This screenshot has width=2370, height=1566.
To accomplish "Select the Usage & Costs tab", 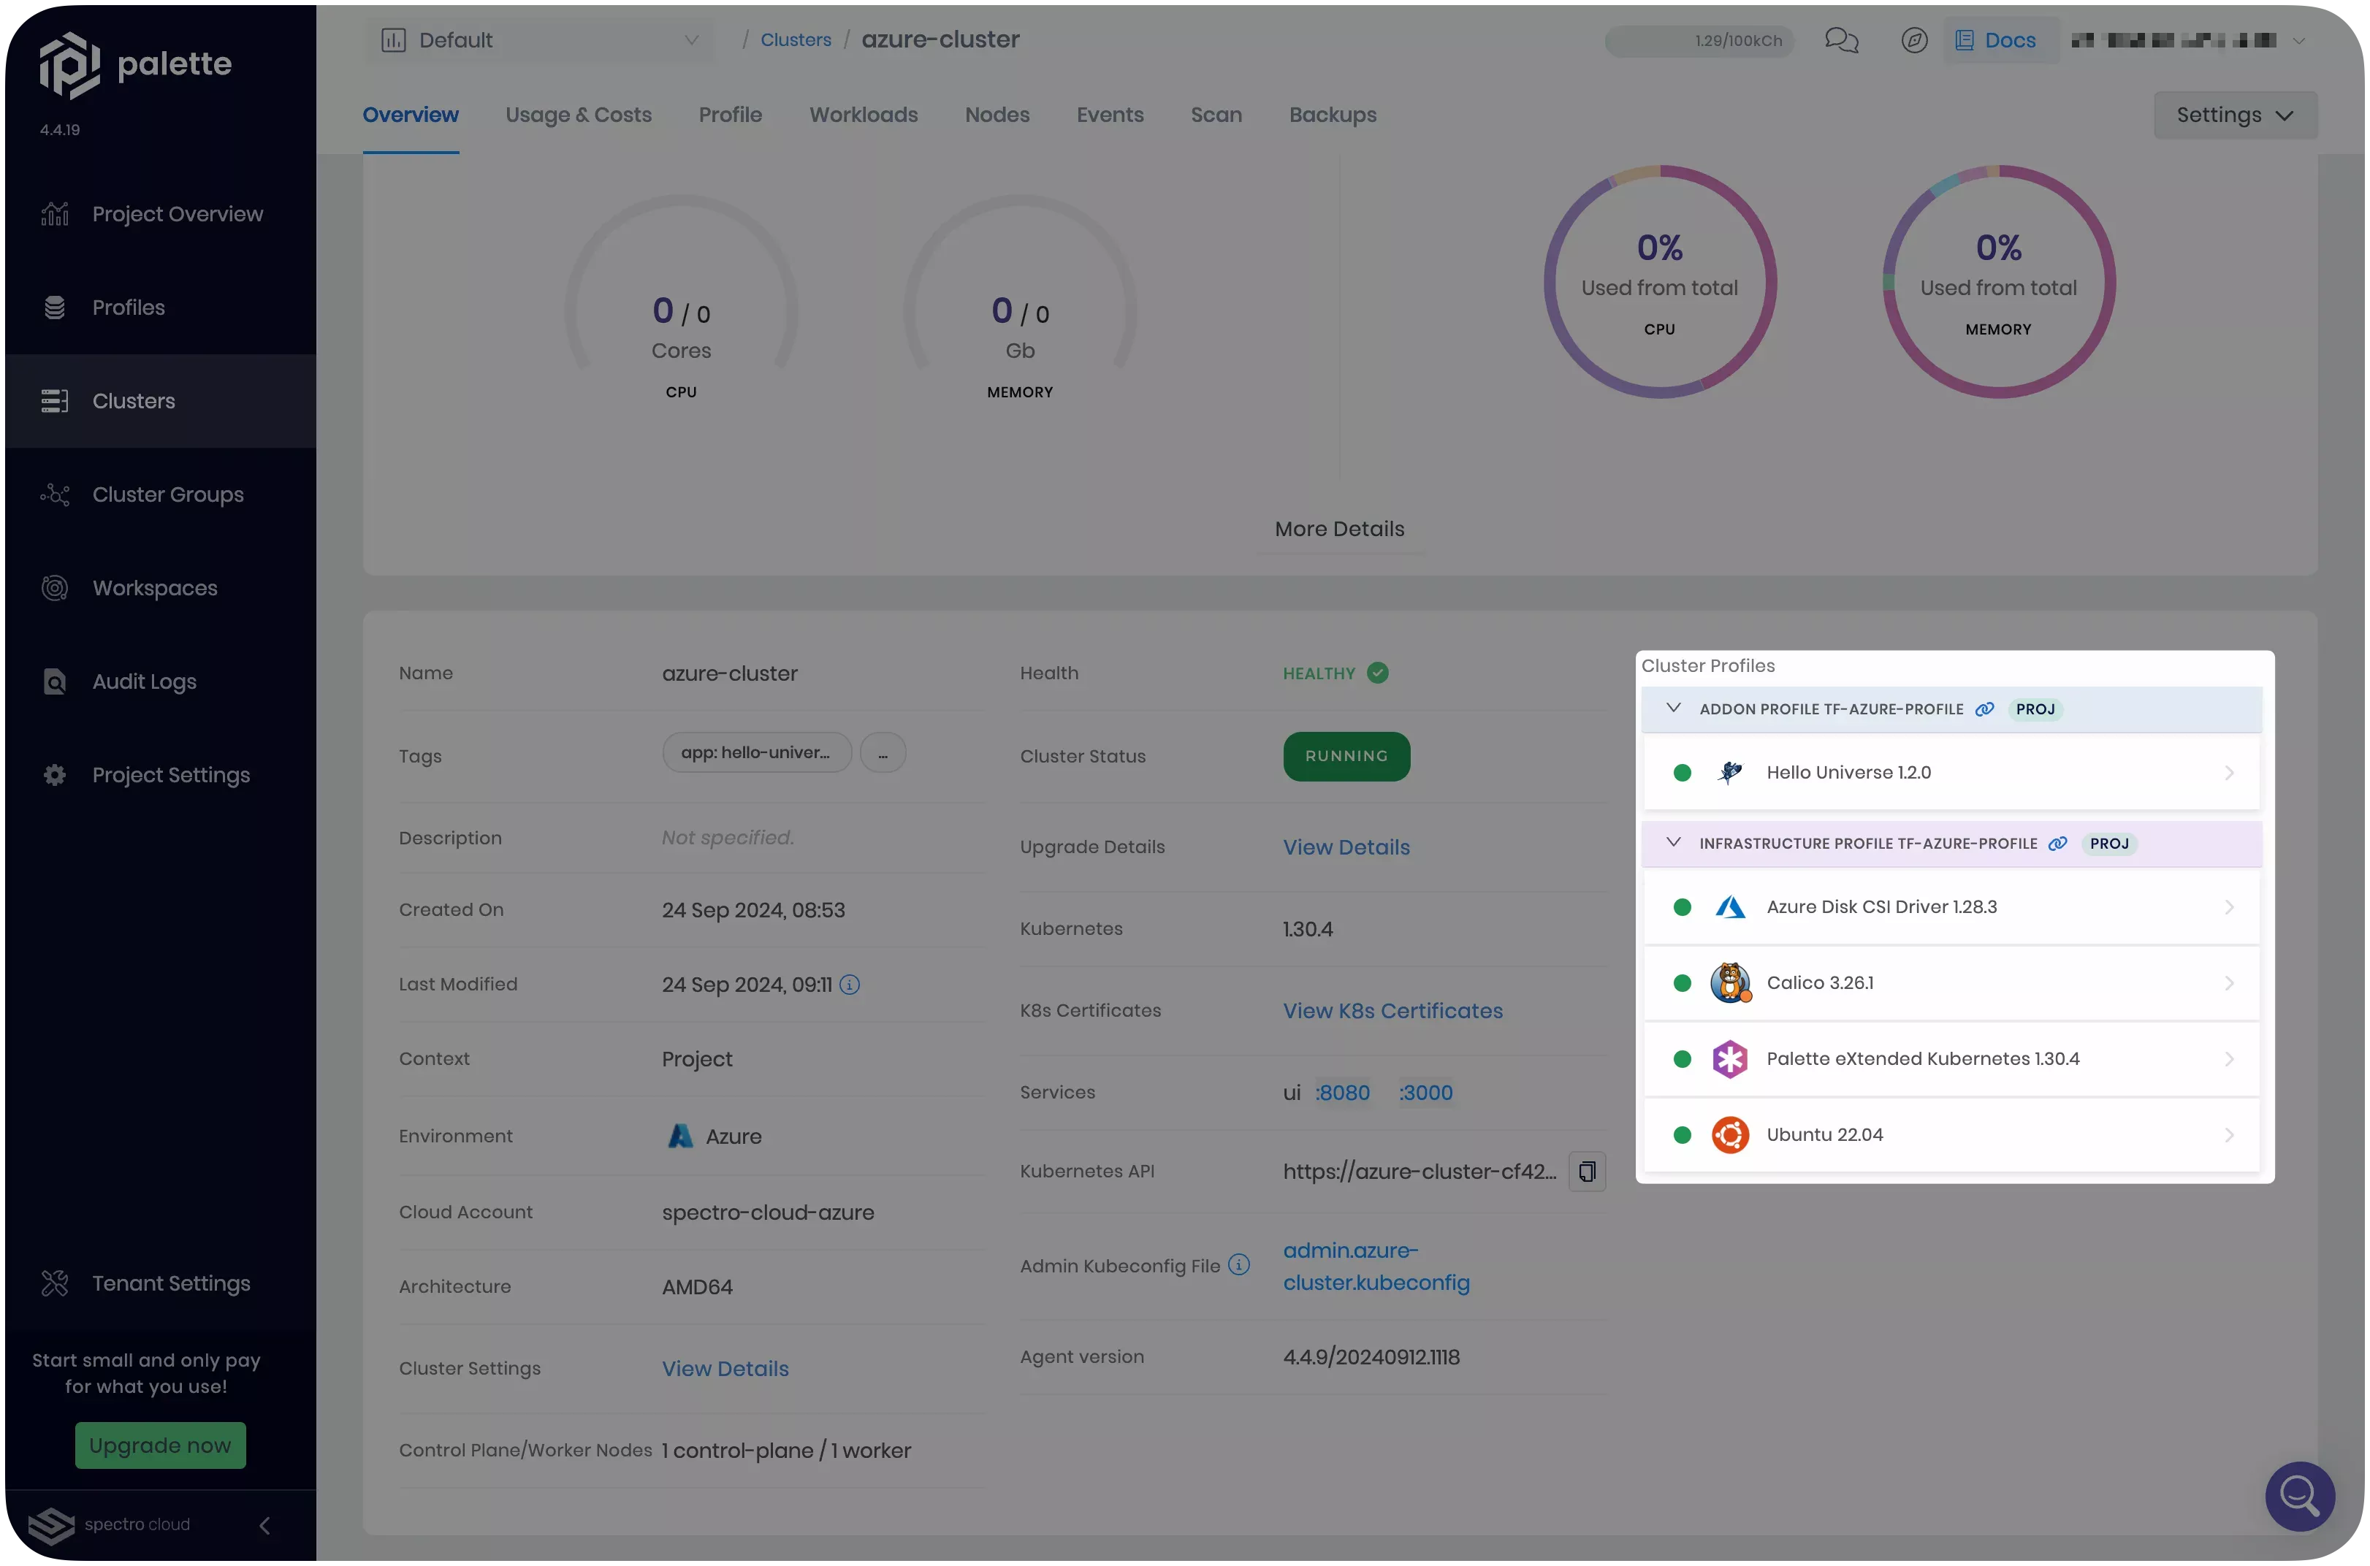I will coord(579,115).
